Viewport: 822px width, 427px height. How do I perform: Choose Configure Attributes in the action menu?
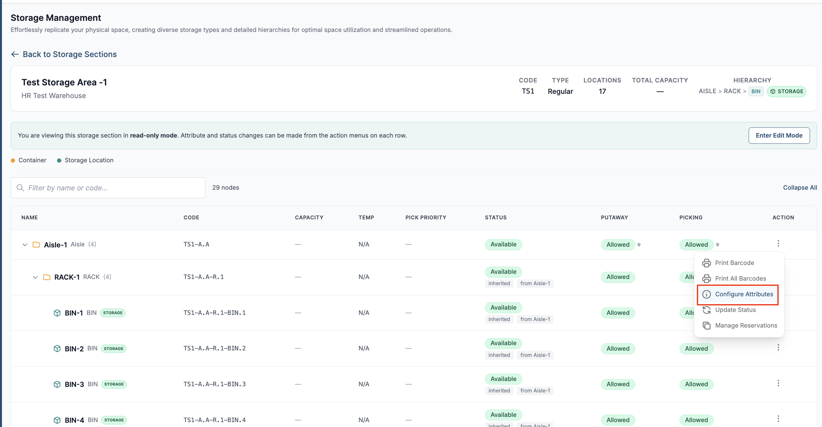(738, 294)
